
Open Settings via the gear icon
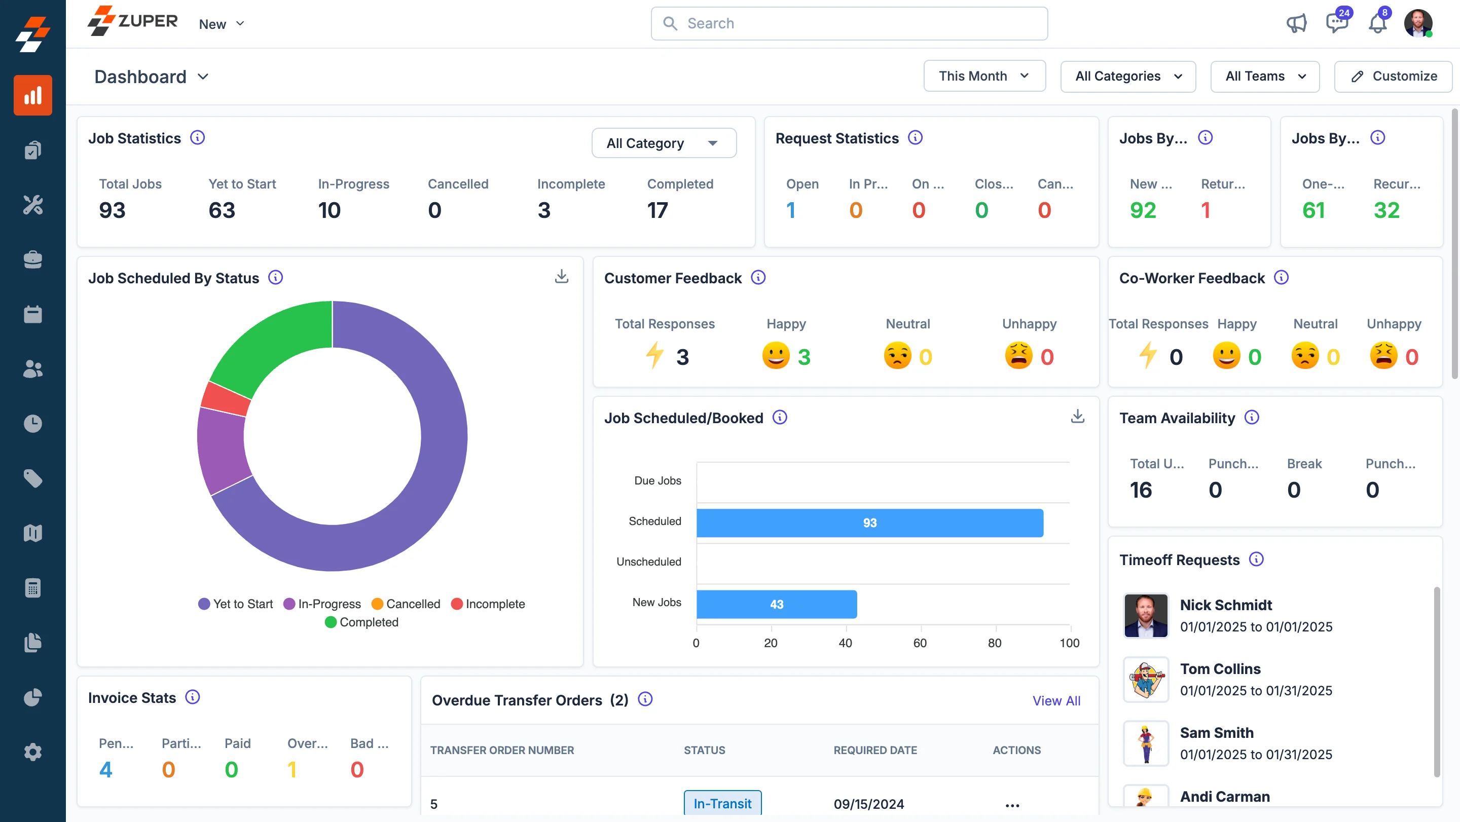(32, 752)
